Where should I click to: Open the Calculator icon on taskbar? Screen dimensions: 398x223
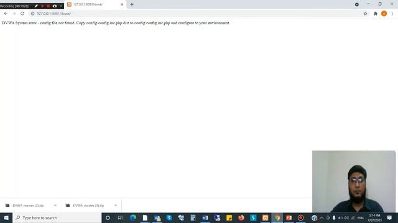[x=193, y=217]
